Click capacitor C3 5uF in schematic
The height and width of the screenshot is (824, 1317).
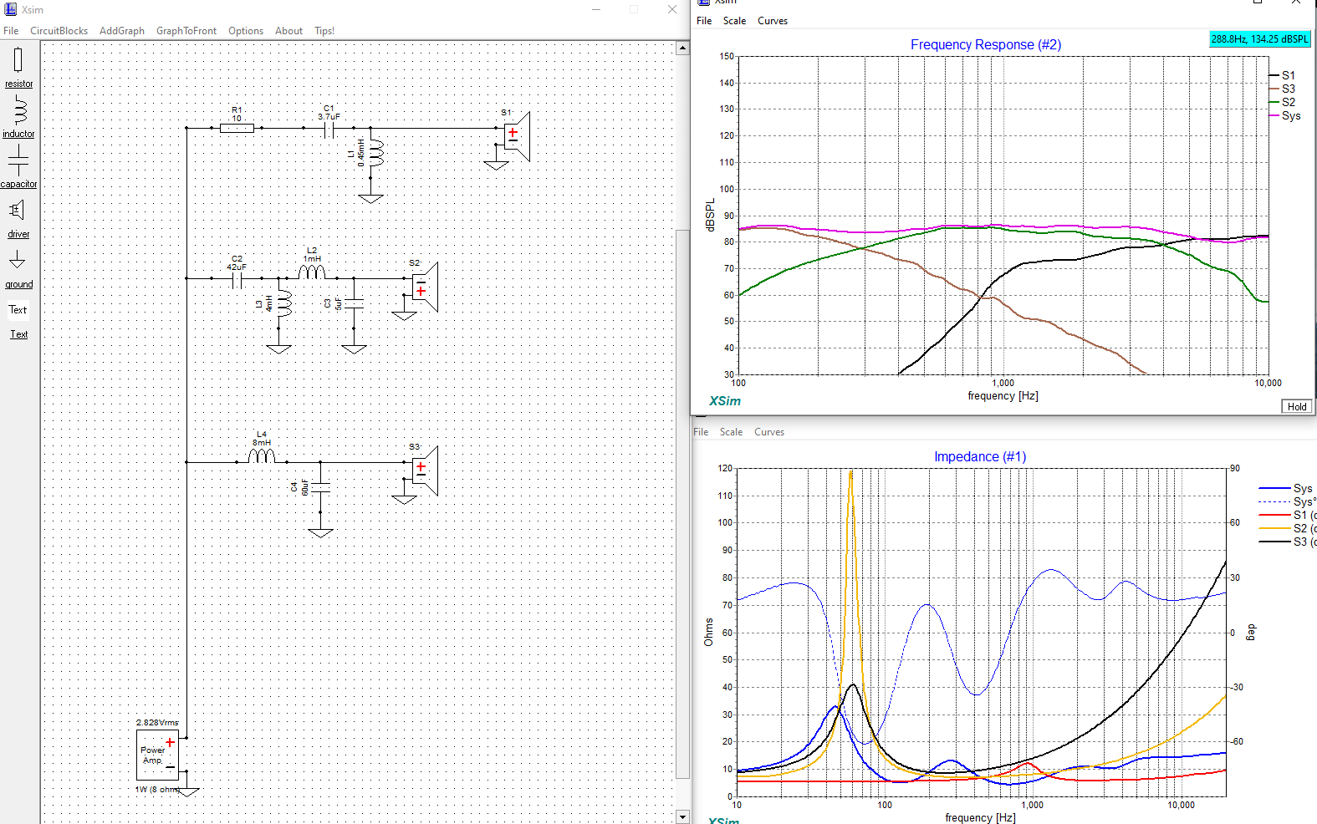pyautogui.click(x=354, y=303)
